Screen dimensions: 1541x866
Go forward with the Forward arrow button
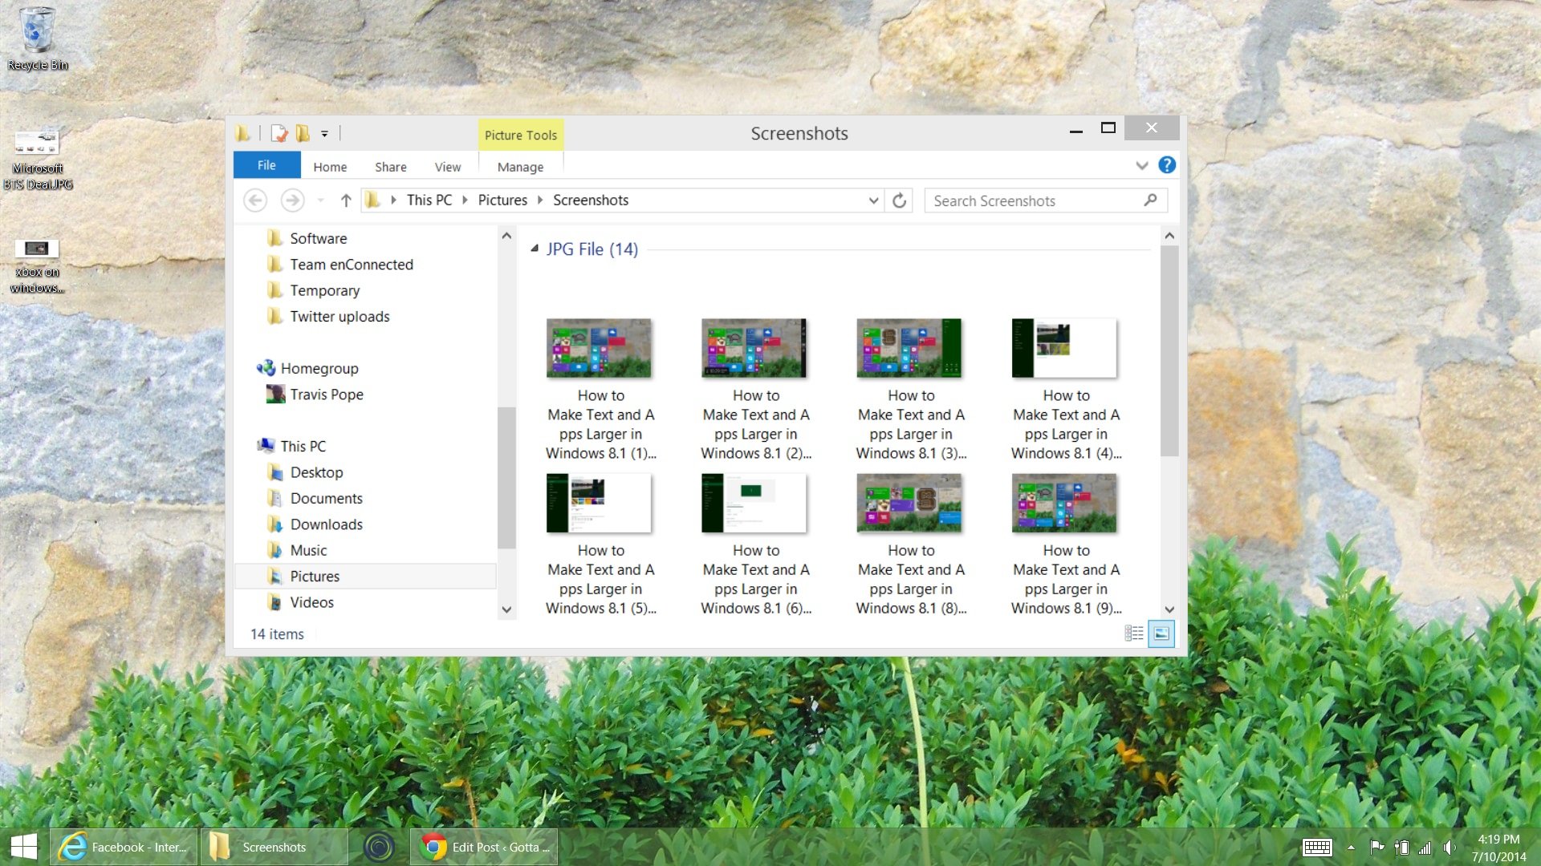point(292,200)
